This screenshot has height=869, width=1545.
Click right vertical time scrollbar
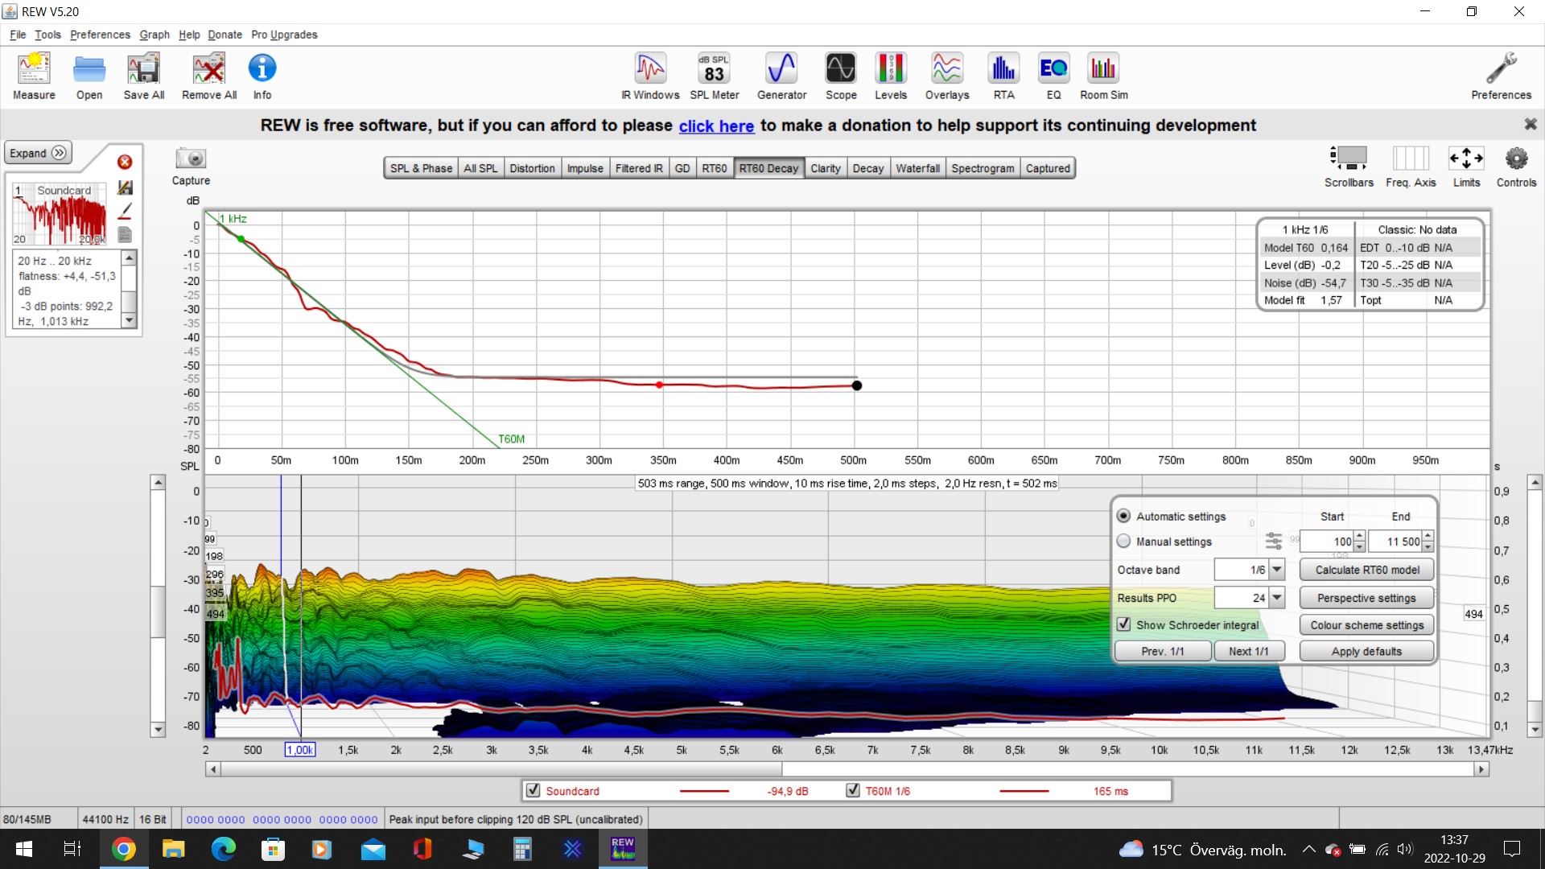pyautogui.click(x=1535, y=606)
